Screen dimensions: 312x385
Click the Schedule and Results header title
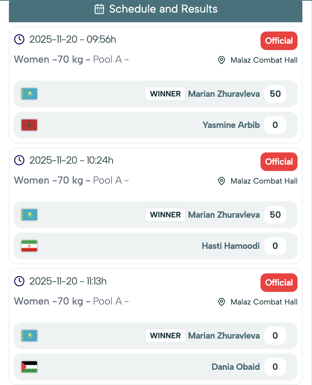[x=163, y=9]
